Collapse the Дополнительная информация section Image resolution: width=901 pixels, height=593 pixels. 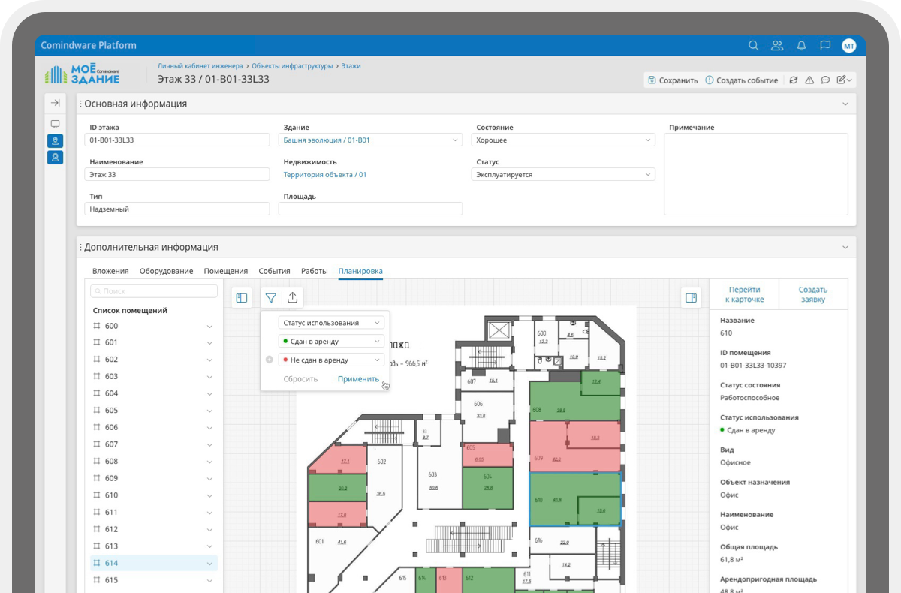845,247
